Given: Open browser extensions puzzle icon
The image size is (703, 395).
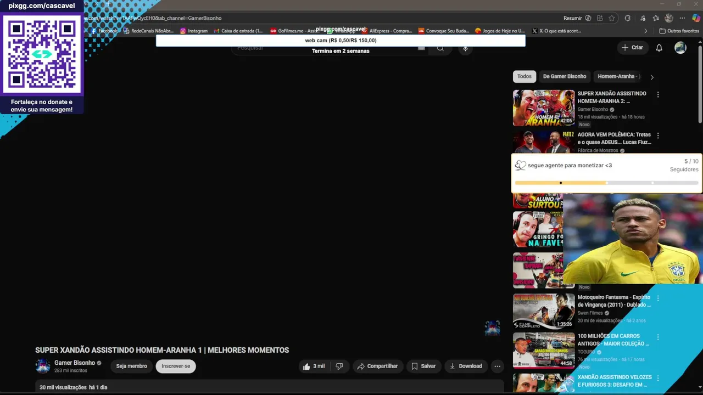Looking at the screenshot, I should click(x=628, y=18).
